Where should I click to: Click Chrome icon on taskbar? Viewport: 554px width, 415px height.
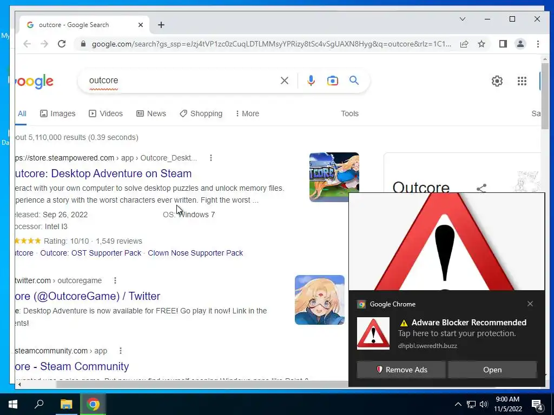pos(93,404)
